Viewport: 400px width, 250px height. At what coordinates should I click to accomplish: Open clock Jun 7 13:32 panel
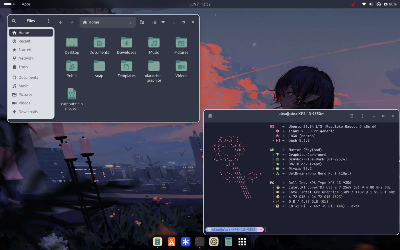tap(200, 4)
